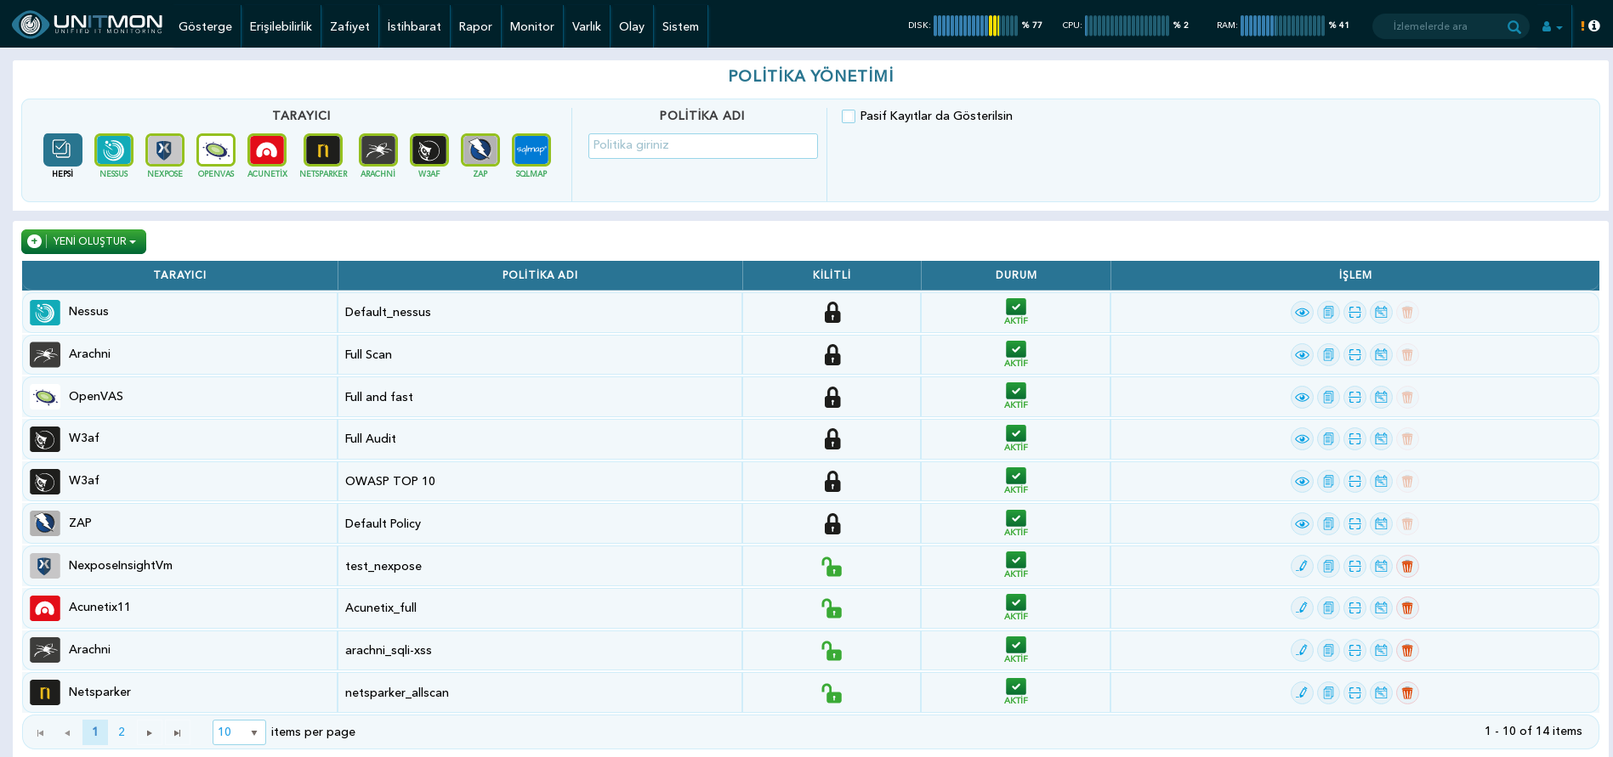This screenshot has width=1613, height=757.
Task: Toggle the unlocked padlock for test_nexpose
Action: tap(832, 566)
